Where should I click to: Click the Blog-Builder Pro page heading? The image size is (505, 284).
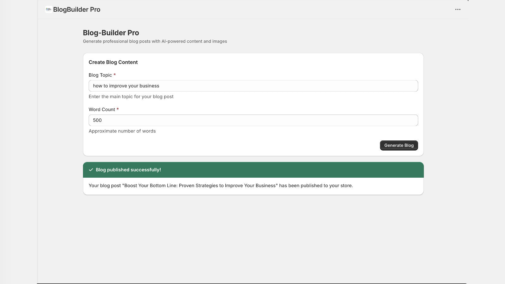(111, 33)
